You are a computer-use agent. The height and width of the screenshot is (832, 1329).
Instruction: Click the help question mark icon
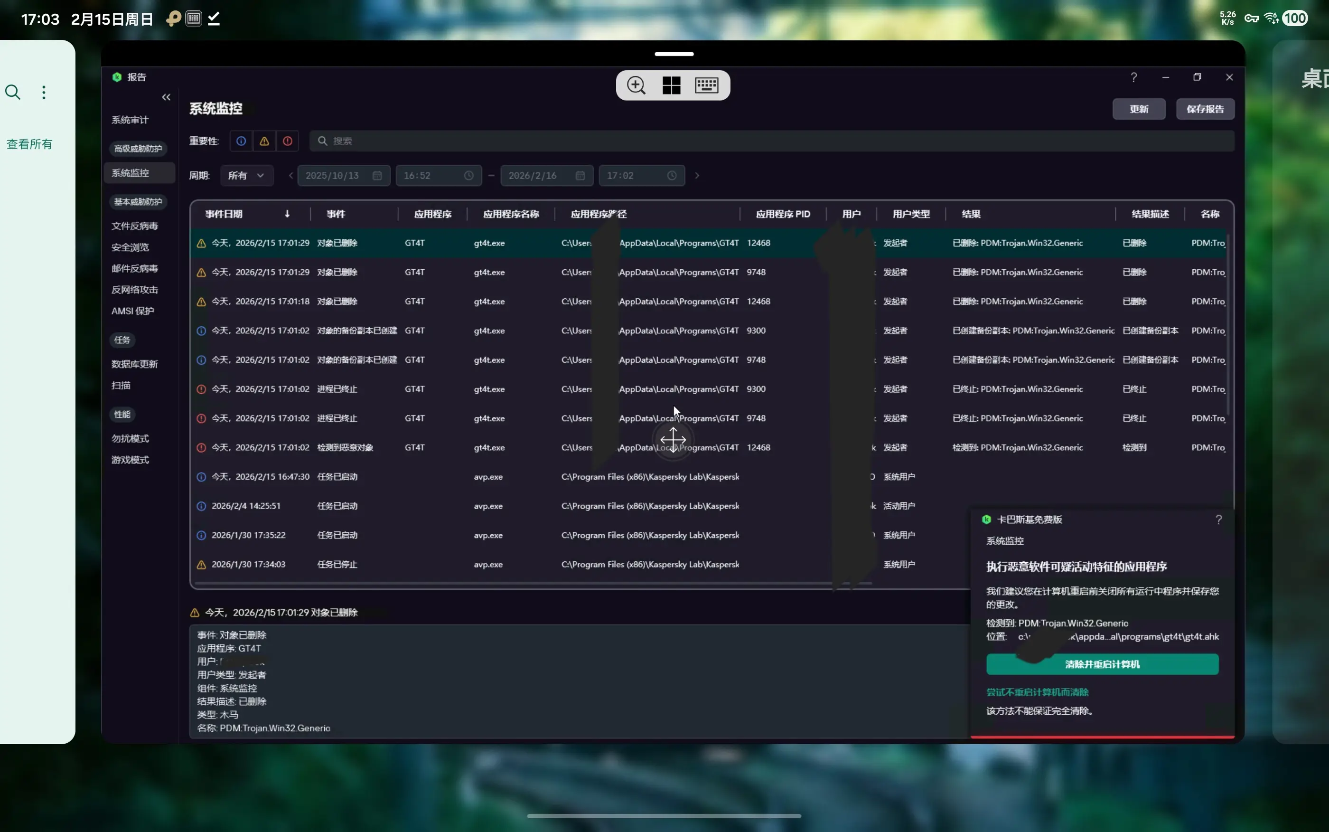1133,77
